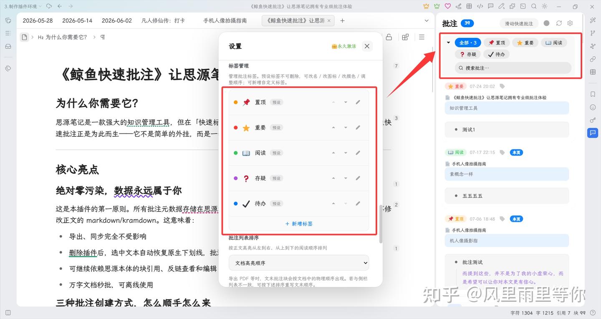Viewport: 601px width, 319px height.
Task: Open a new tab with plus button
Action: (x=342, y=20)
